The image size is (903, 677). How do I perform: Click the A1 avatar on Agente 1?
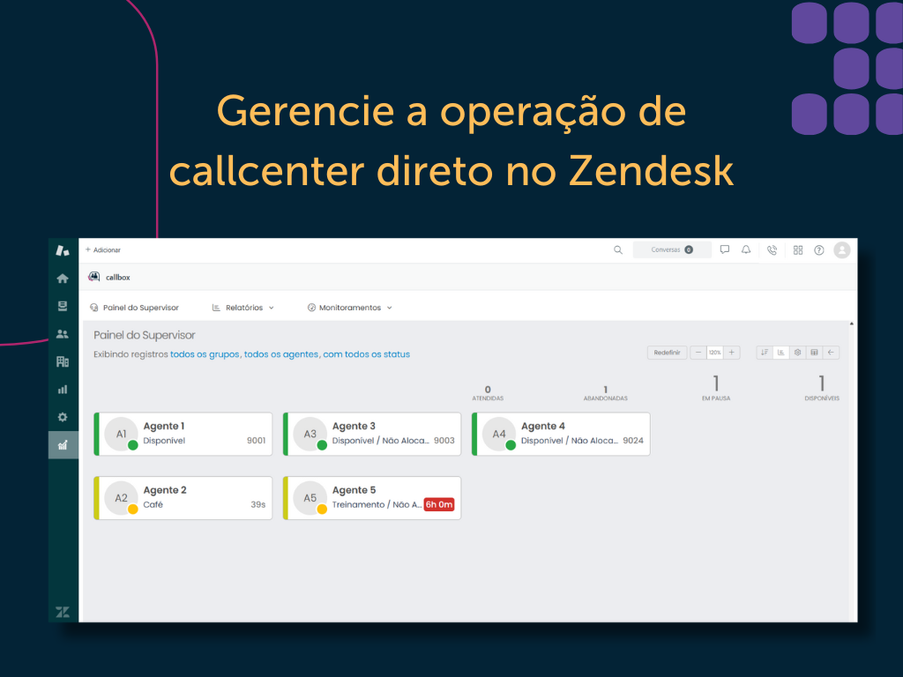[121, 434]
